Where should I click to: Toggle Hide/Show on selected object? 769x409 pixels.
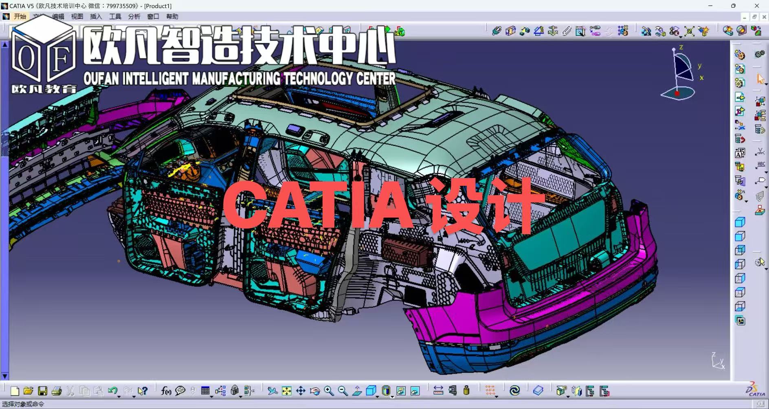tap(401, 391)
